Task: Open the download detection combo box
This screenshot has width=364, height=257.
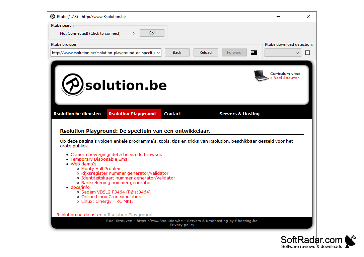Action: [283, 53]
